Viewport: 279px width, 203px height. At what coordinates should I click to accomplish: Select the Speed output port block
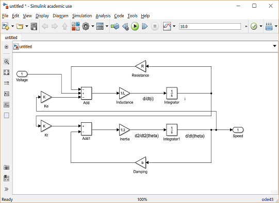click(238, 130)
